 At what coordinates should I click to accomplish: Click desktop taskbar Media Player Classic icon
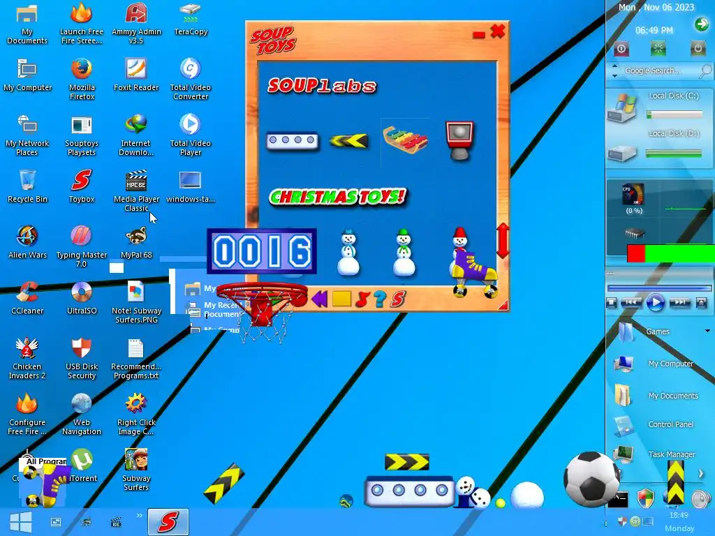pyautogui.click(x=117, y=522)
